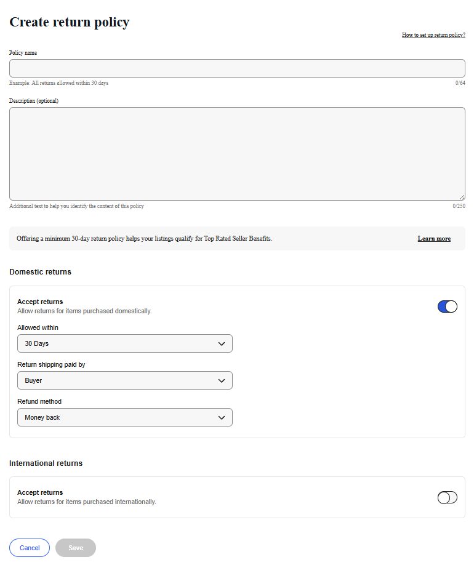474x565 pixels.
Task: Click the Additional text to help you identify hint
Action: click(76, 206)
